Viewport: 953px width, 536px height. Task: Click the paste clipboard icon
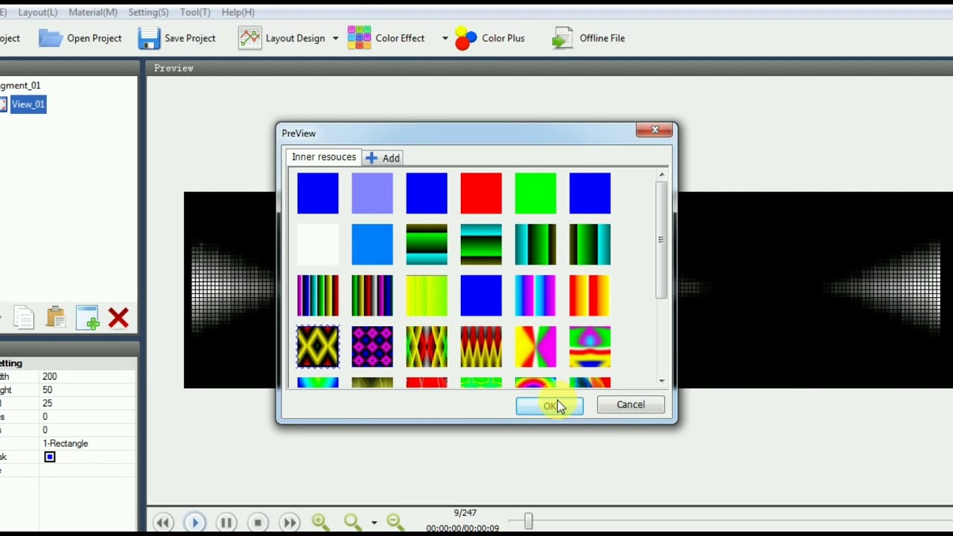tap(56, 318)
